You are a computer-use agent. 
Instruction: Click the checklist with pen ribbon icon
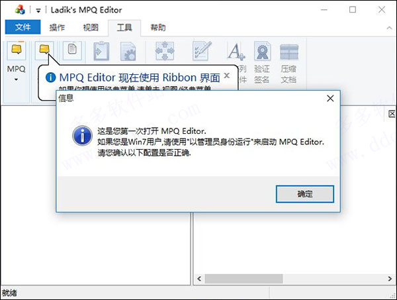[x=202, y=51]
